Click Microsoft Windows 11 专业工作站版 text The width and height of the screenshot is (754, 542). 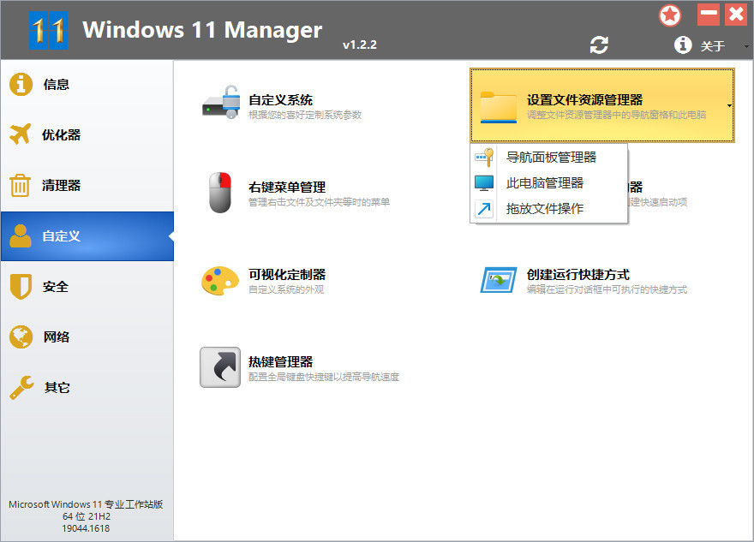click(x=86, y=504)
